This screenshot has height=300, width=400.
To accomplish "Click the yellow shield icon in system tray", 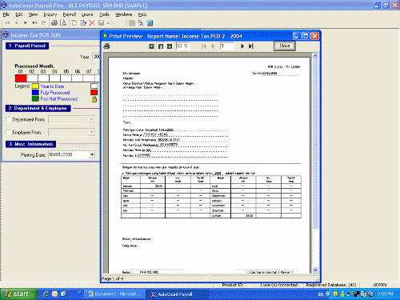I will click(335, 294).
